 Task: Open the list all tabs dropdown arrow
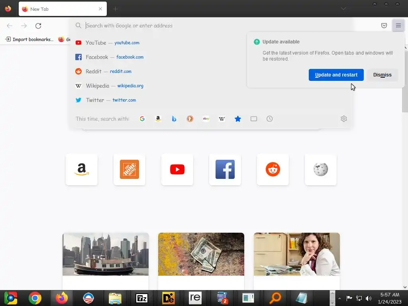[x=343, y=9]
